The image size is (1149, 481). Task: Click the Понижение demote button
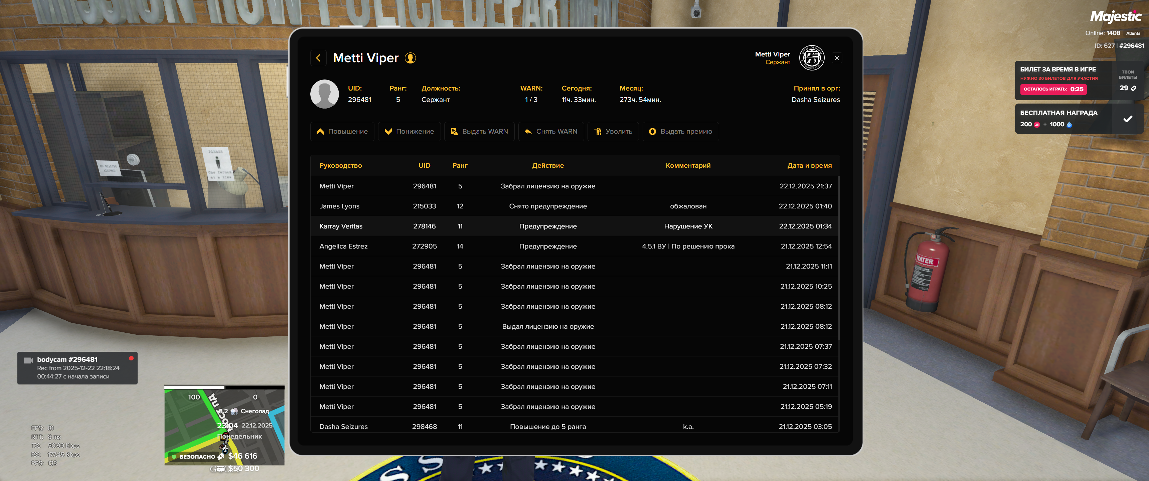point(409,132)
